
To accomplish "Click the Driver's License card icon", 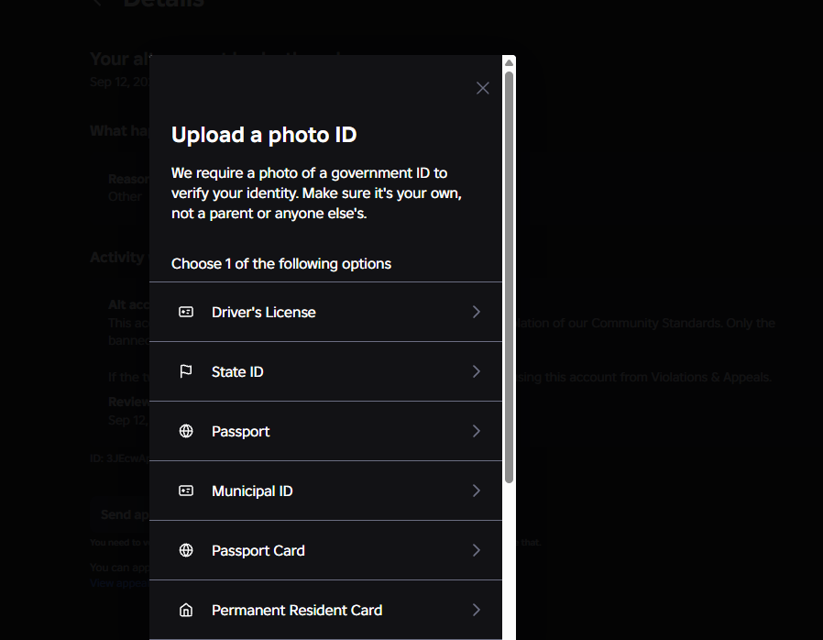I will pos(186,312).
